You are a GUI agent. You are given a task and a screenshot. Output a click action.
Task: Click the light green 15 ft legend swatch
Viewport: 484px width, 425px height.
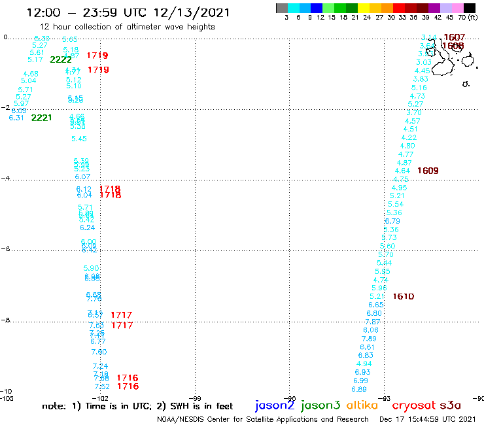pyautogui.click(x=328, y=8)
